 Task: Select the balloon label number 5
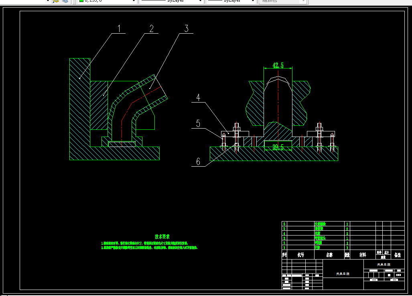[x=198, y=123]
